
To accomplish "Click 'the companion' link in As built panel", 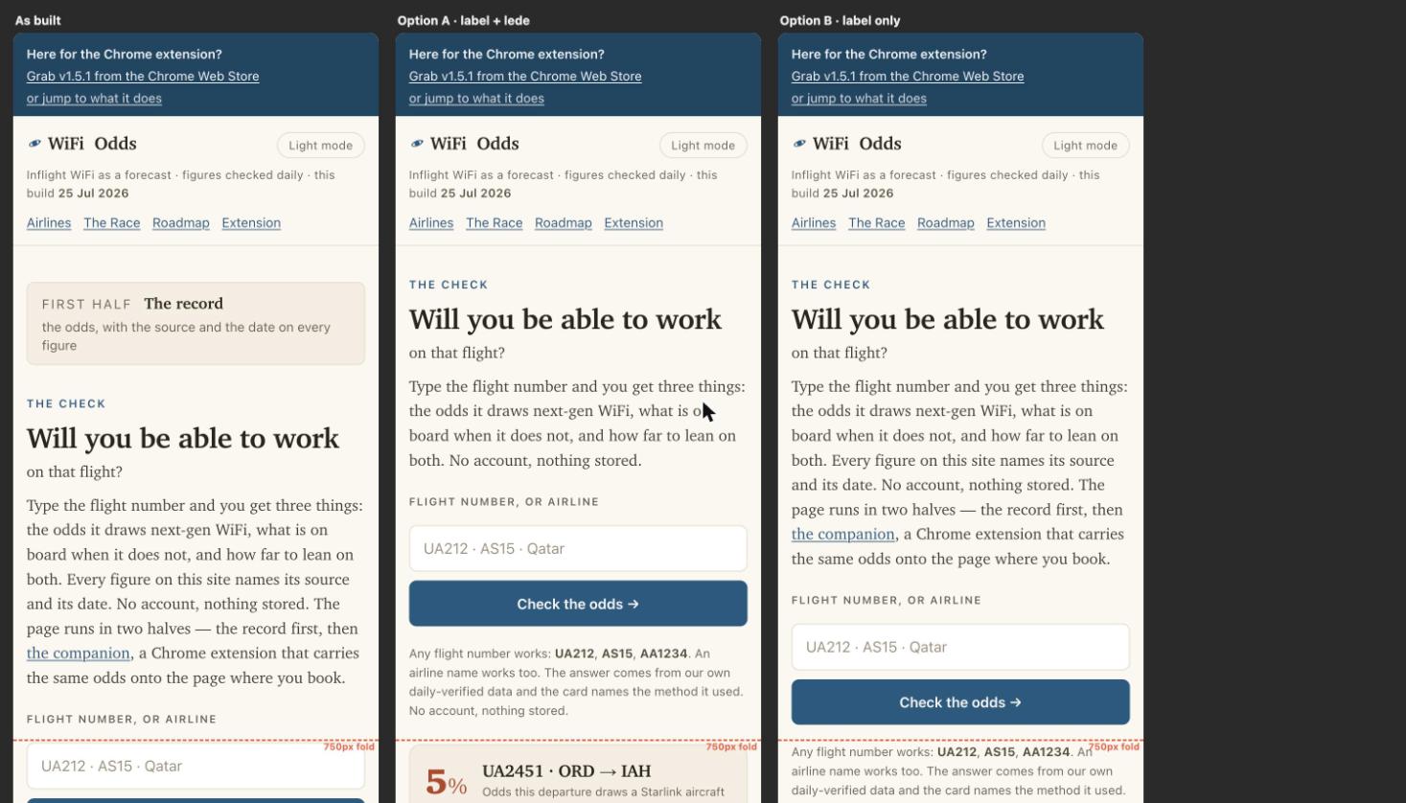I will click(79, 654).
